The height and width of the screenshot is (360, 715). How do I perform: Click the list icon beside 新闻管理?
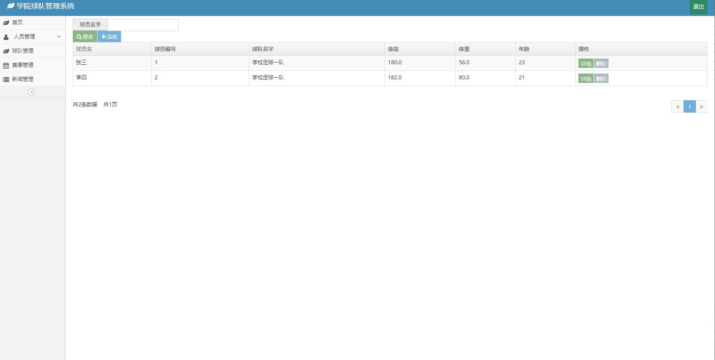tap(6, 79)
